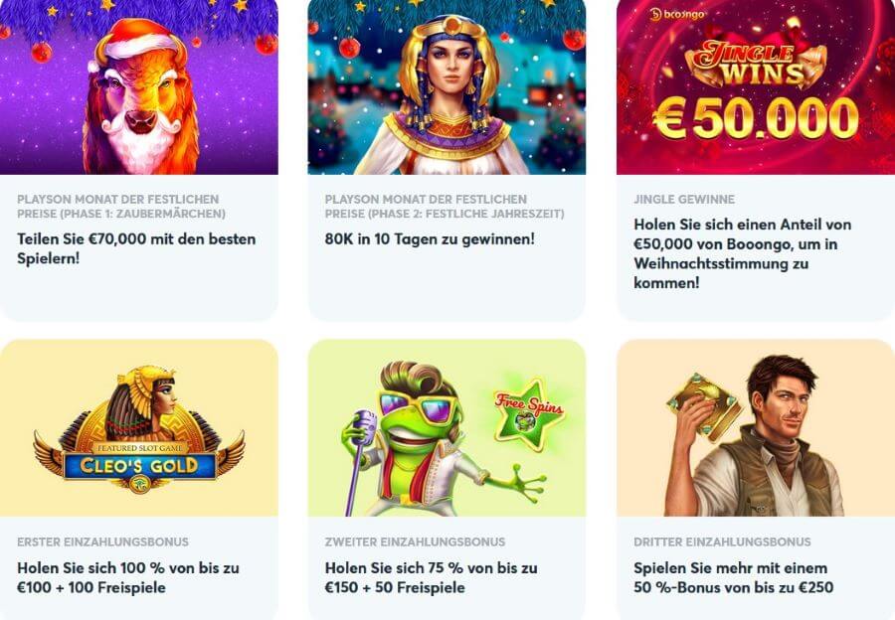Click the 'Jingle Gewinne' heading
Viewport: 895px width, 620px height.
pos(684,200)
